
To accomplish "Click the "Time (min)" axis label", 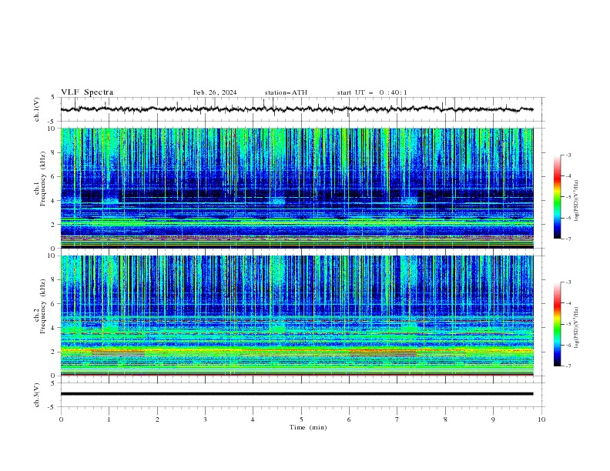I will pos(308,427).
